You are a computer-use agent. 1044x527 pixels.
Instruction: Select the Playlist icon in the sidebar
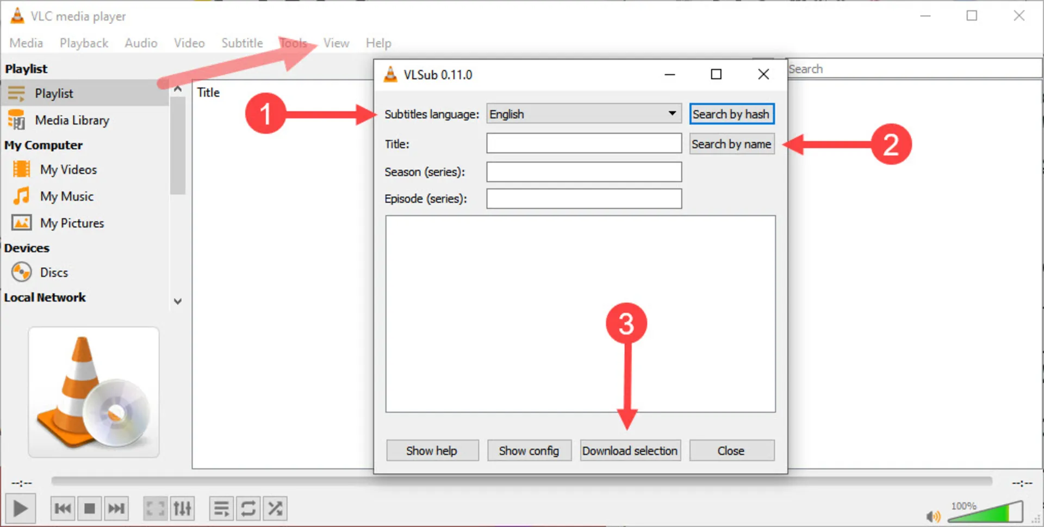click(x=17, y=93)
